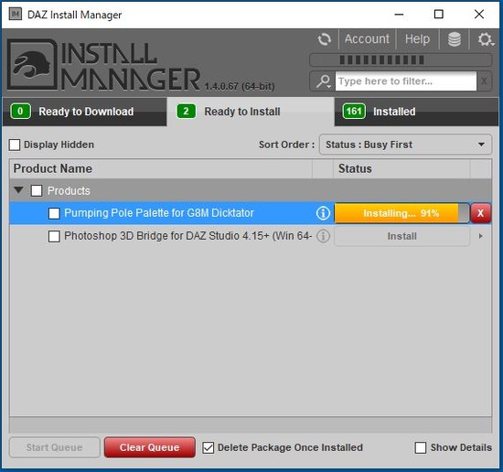503x472 pixels.
Task: Open the database stack icon
Action: pyautogui.click(x=455, y=39)
